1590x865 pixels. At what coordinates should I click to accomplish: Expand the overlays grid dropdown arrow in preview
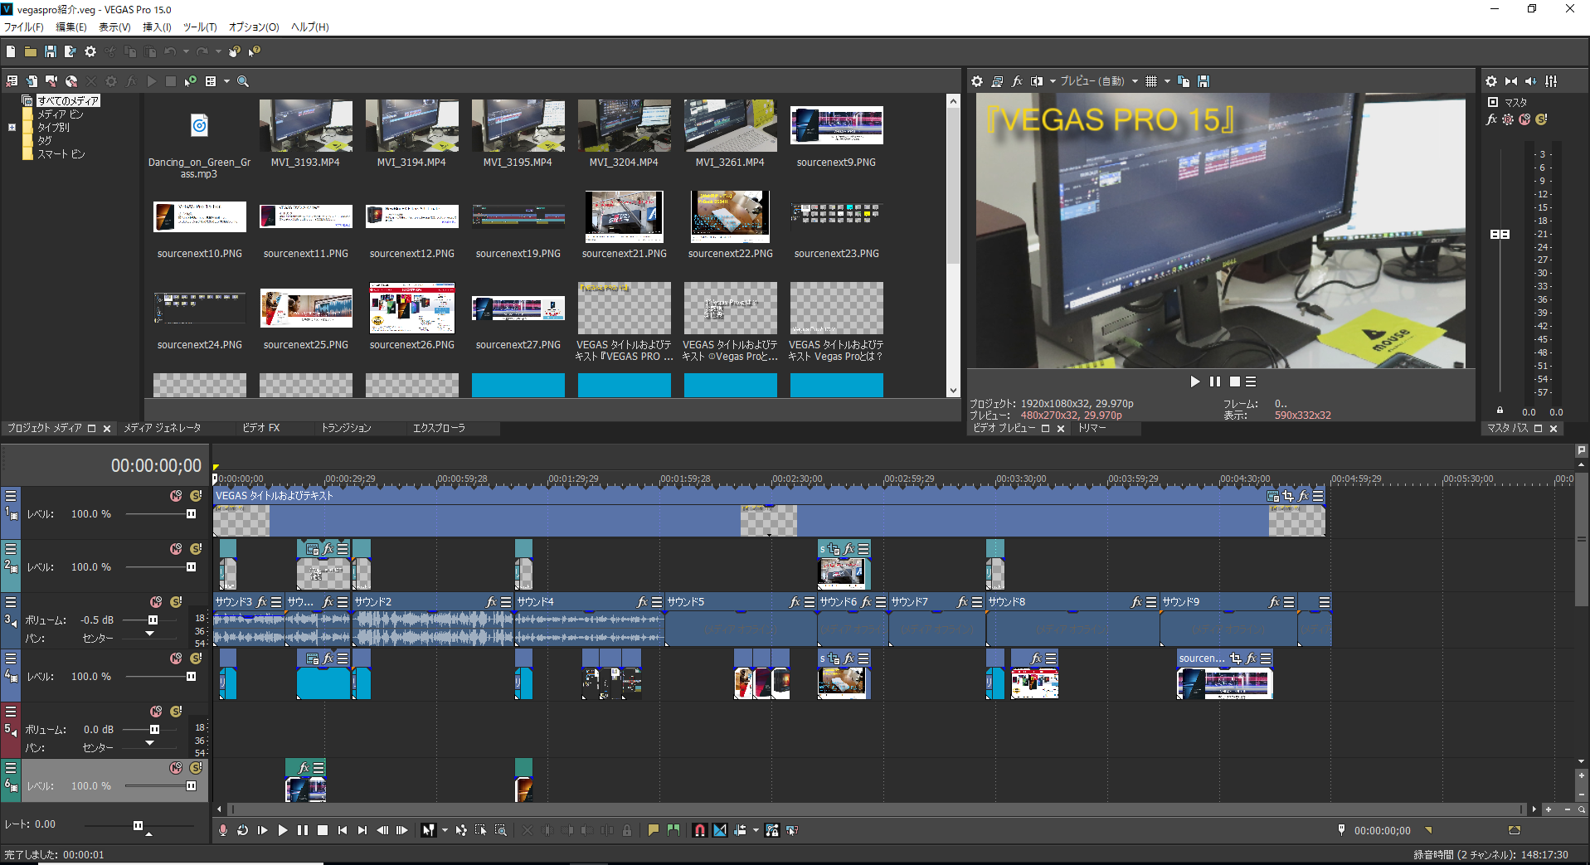pyautogui.click(x=1167, y=81)
